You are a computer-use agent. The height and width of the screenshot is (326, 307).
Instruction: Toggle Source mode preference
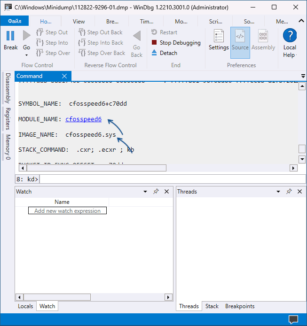tap(240, 37)
